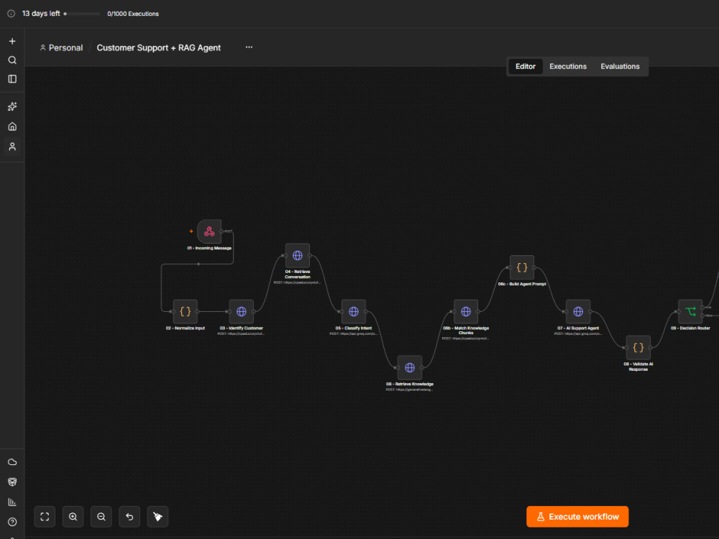This screenshot has height=539, width=719.
Task: Fit workflow to view with zoom-to-fit button
Action: tap(45, 517)
